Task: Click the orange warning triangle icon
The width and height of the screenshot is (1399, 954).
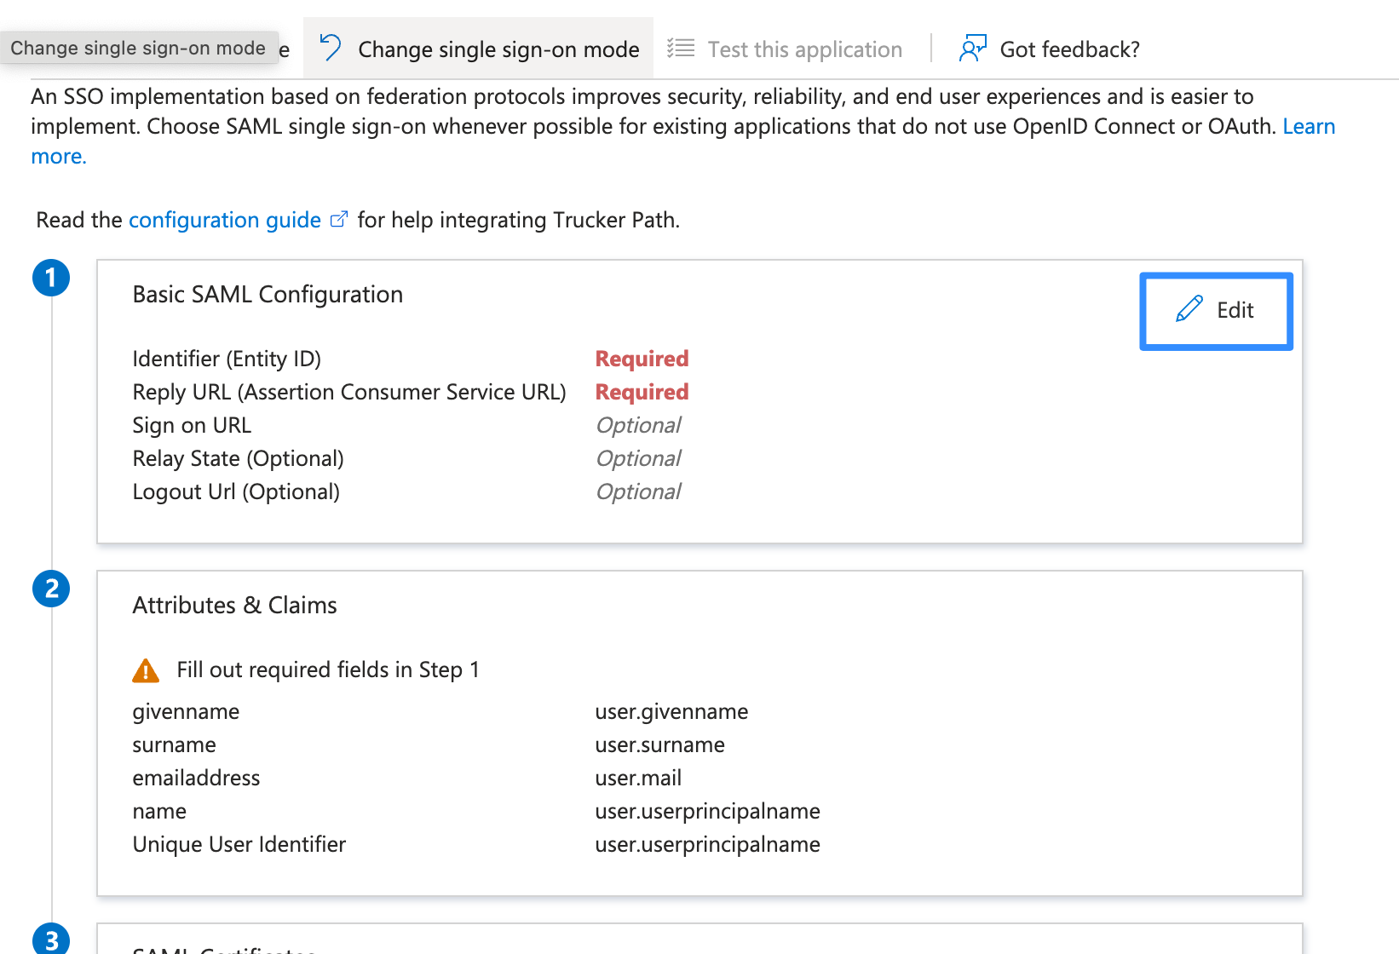Action: coord(146,671)
